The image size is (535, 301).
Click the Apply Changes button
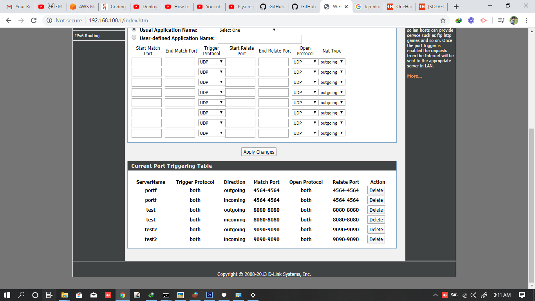tap(259, 152)
